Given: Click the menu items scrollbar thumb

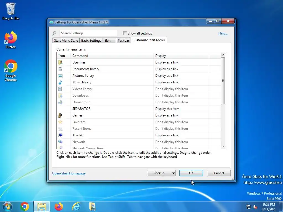Looking at the screenshot, I should 223,81.
